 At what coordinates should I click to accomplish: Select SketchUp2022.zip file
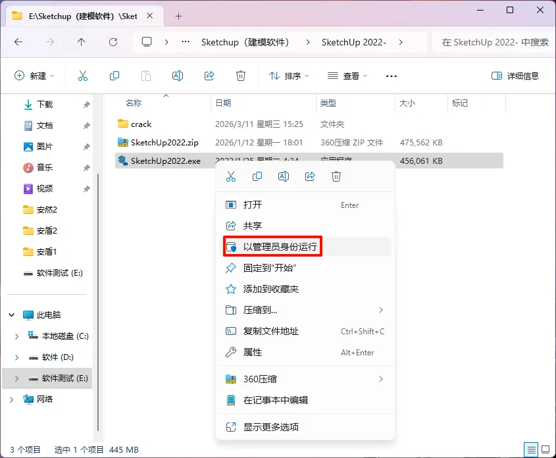click(164, 143)
